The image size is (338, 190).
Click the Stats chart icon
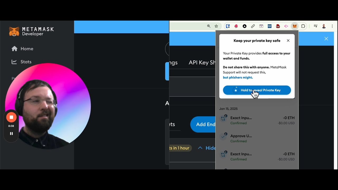[x=14, y=62]
